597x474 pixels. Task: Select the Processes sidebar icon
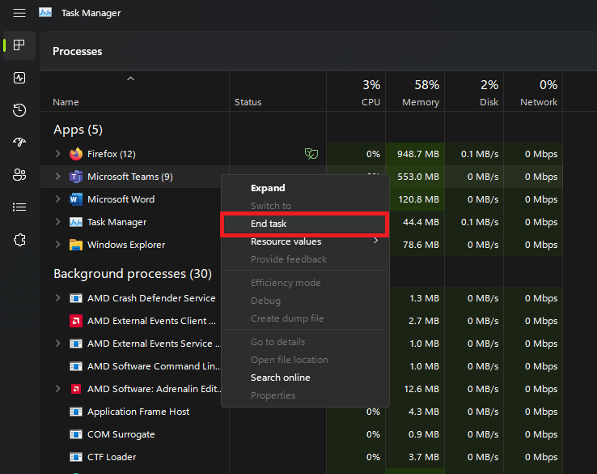pyautogui.click(x=19, y=45)
